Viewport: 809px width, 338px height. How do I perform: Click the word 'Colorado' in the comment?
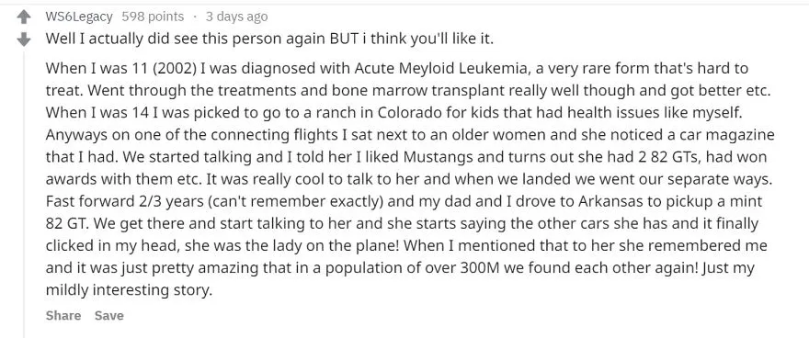point(408,112)
